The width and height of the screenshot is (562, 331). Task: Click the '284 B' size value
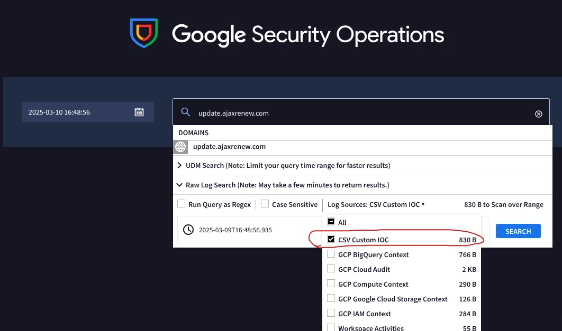coord(467,314)
